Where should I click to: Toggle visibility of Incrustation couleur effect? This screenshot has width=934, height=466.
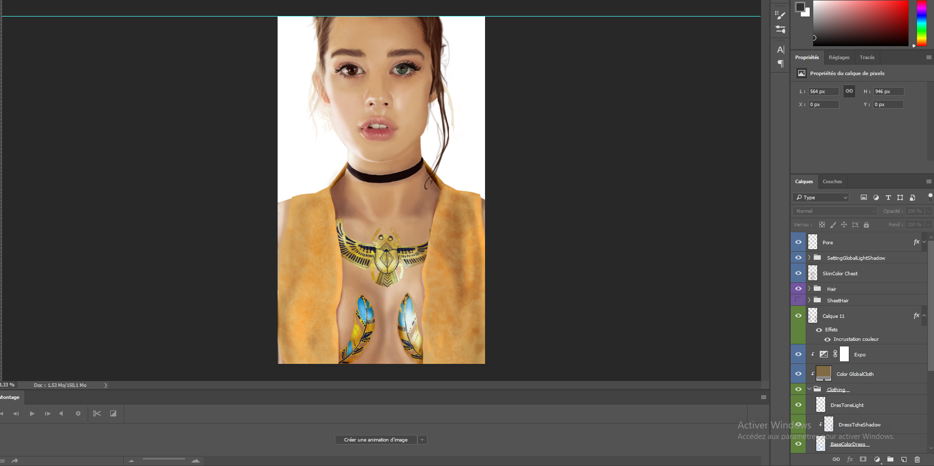coord(827,339)
